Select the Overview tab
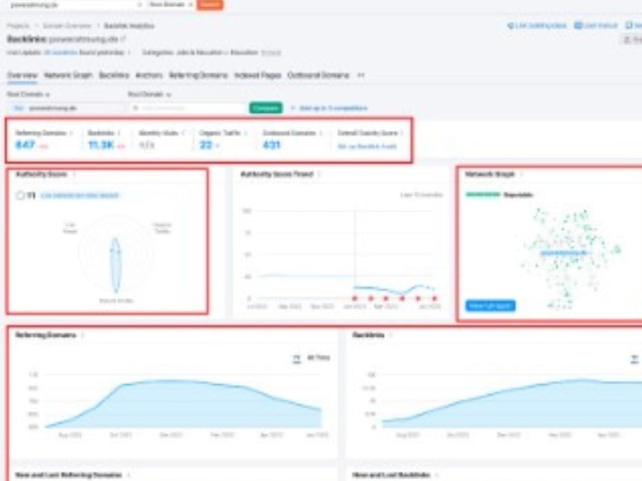642x481 pixels. 22,75
